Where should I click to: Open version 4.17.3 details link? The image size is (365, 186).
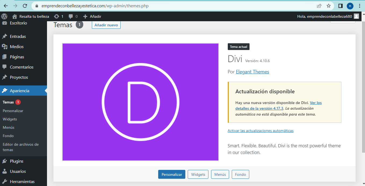pyautogui.click(x=279, y=105)
